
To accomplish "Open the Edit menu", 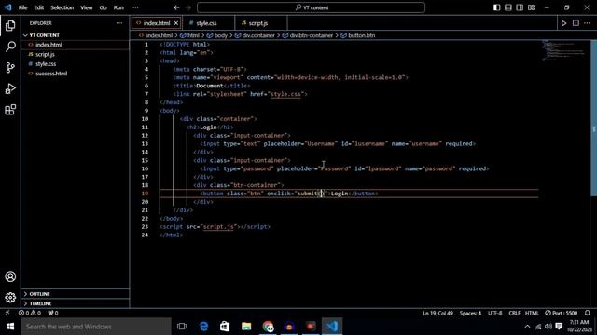I will pyautogui.click(x=39, y=7).
